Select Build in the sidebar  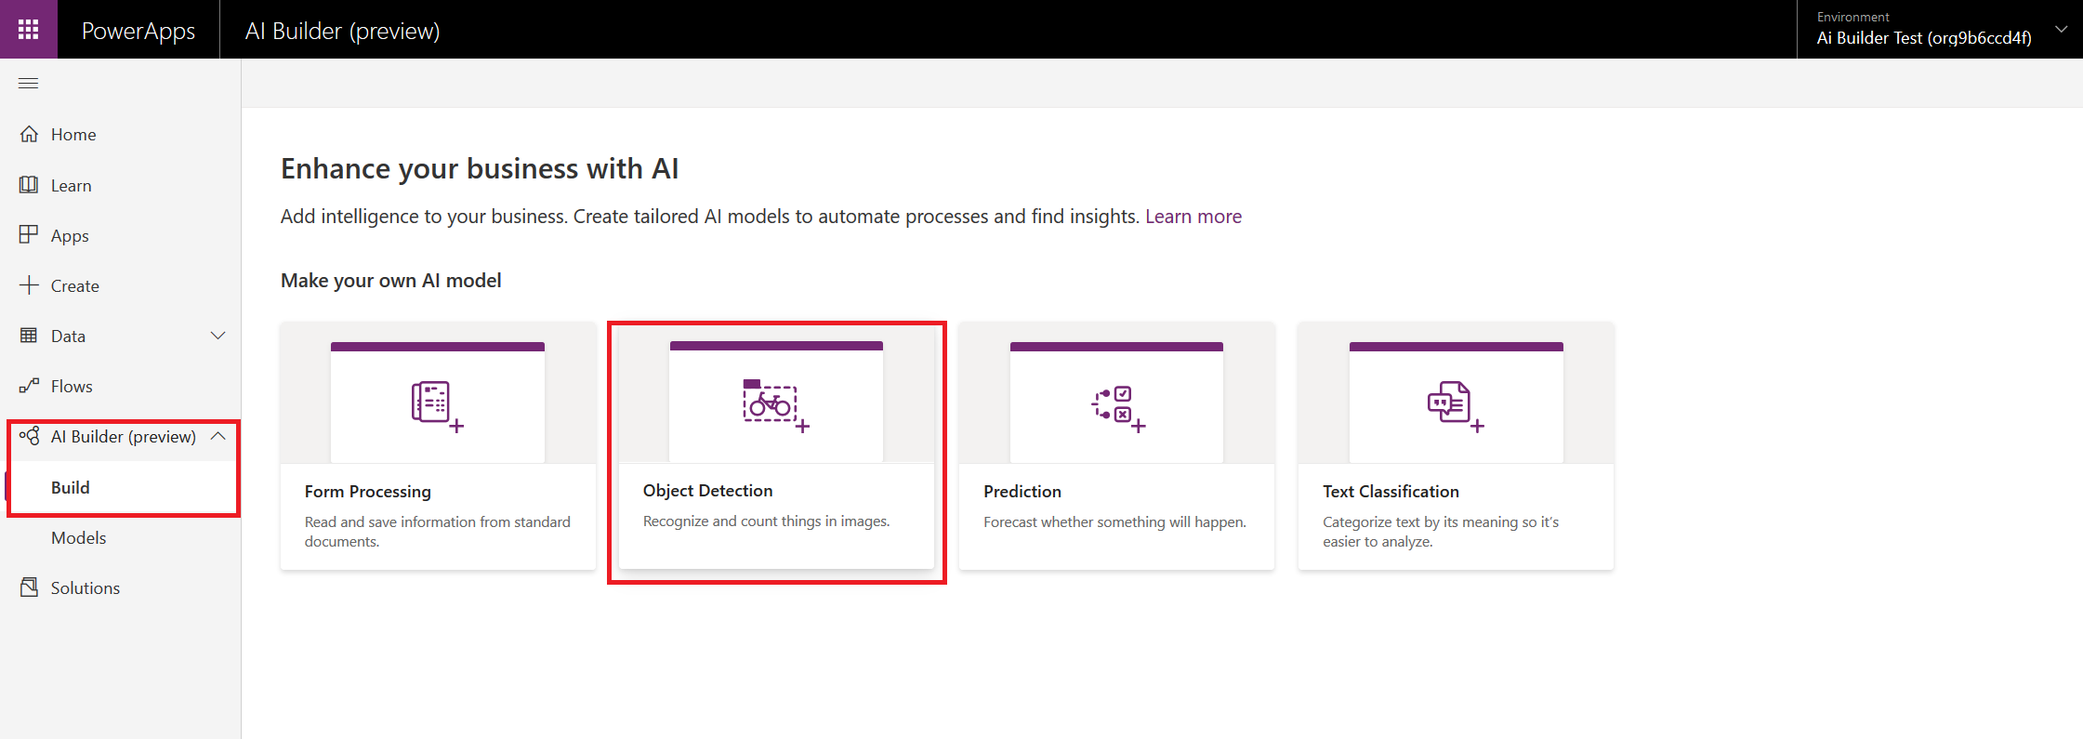[71, 487]
